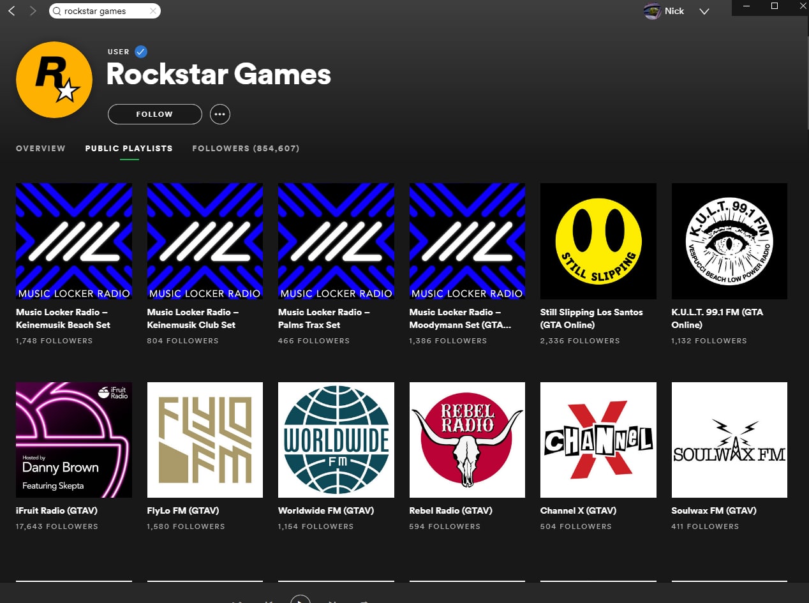The image size is (809, 603).
Task: Switch to the Overview tab
Action: point(41,148)
